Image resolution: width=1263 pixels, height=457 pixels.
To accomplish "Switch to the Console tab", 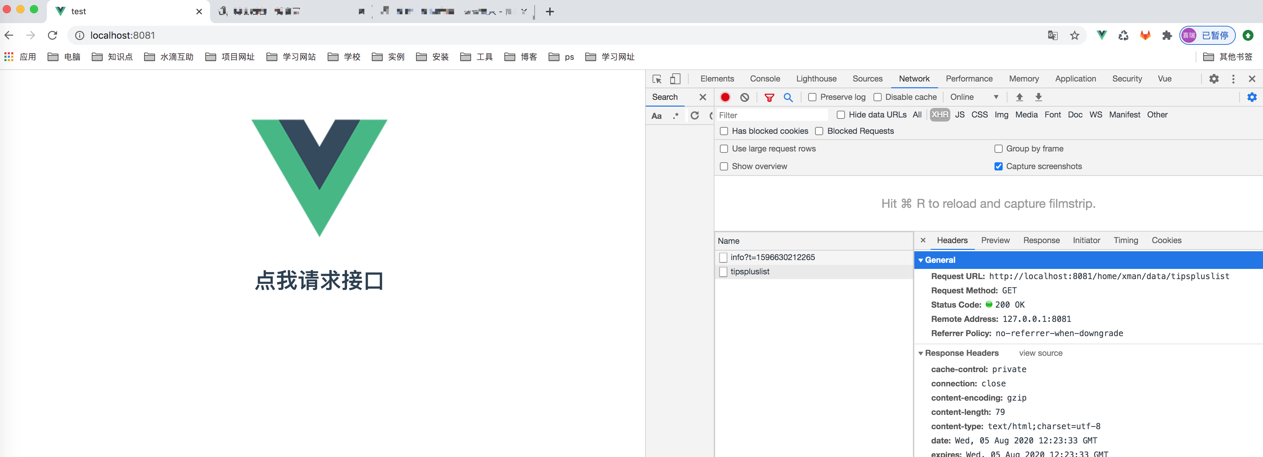I will click(x=764, y=79).
